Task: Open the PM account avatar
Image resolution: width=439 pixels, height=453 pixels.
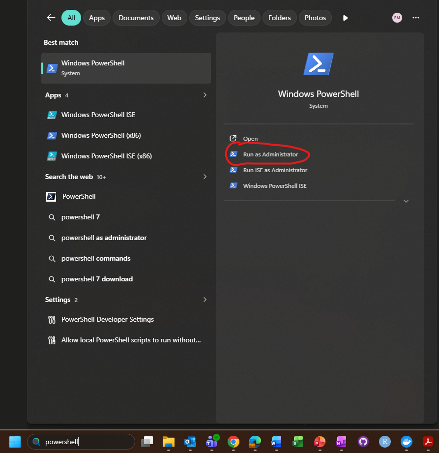Action: [x=397, y=18]
